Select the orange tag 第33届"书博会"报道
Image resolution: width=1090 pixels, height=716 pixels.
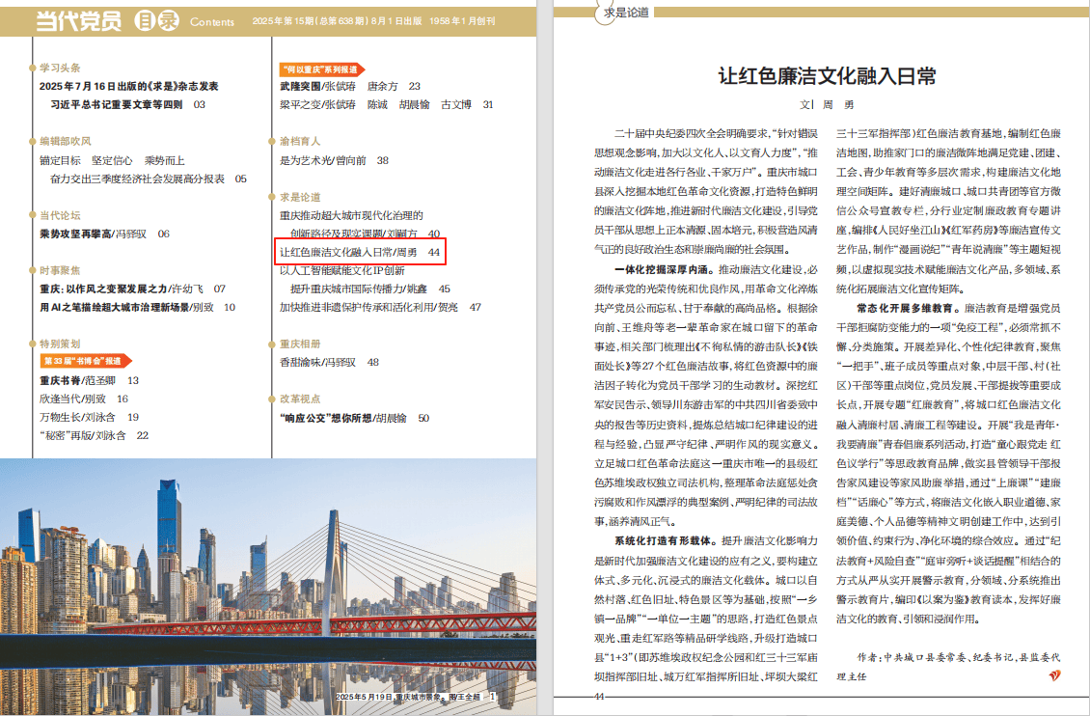[x=86, y=361]
